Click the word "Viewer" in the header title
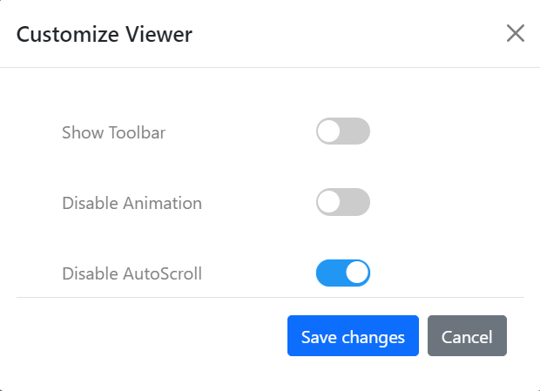 (158, 35)
